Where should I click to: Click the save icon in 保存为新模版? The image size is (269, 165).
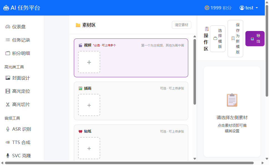[233, 38]
